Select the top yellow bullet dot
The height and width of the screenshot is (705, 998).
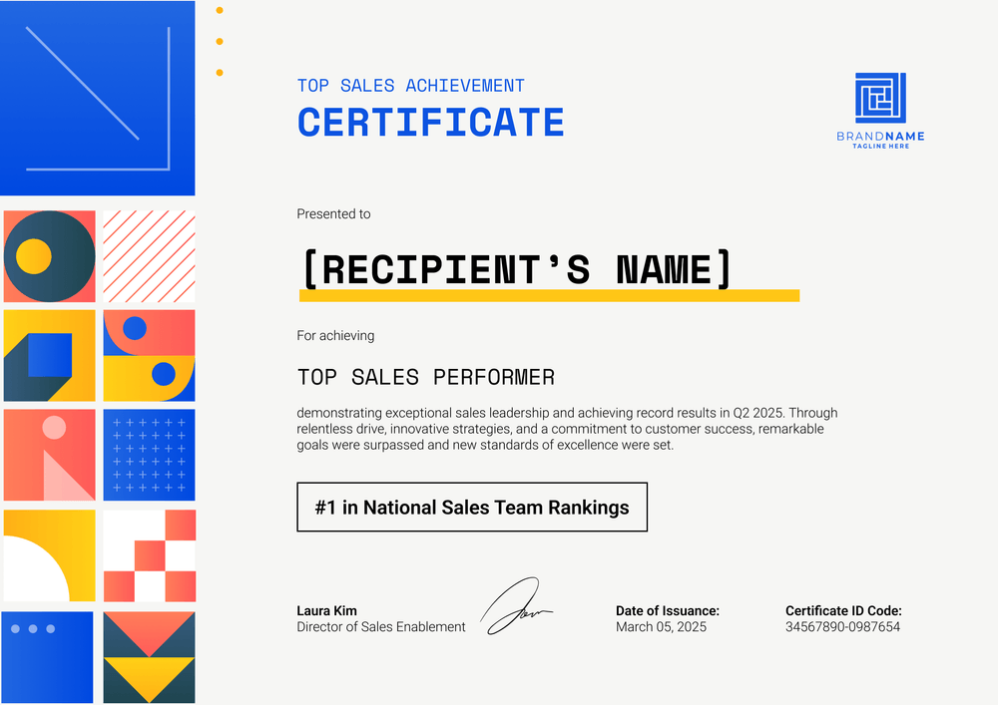pyautogui.click(x=219, y=10)
